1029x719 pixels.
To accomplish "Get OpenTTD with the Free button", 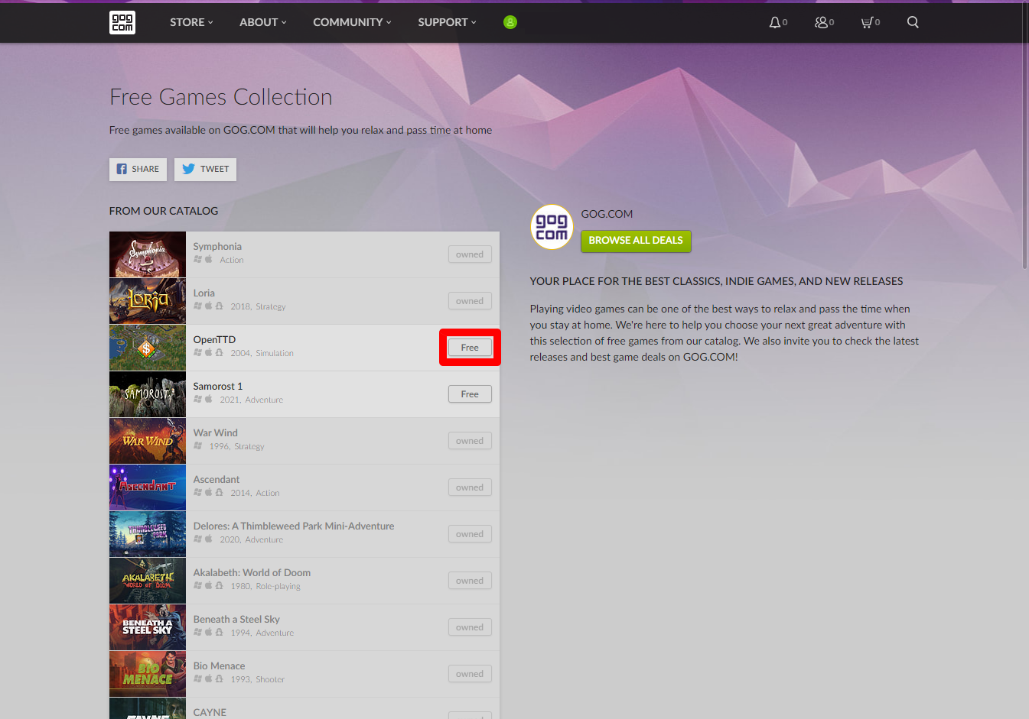I will click(x=470, y=348).
